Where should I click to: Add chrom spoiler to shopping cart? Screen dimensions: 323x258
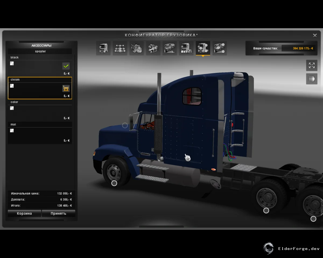click(66, 88)
